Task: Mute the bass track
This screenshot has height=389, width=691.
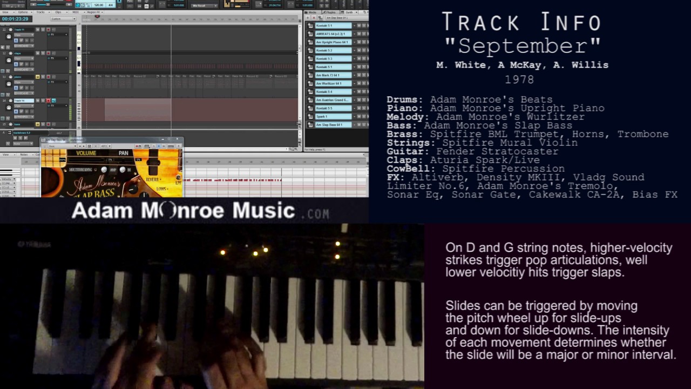Action: coord(37,124)
